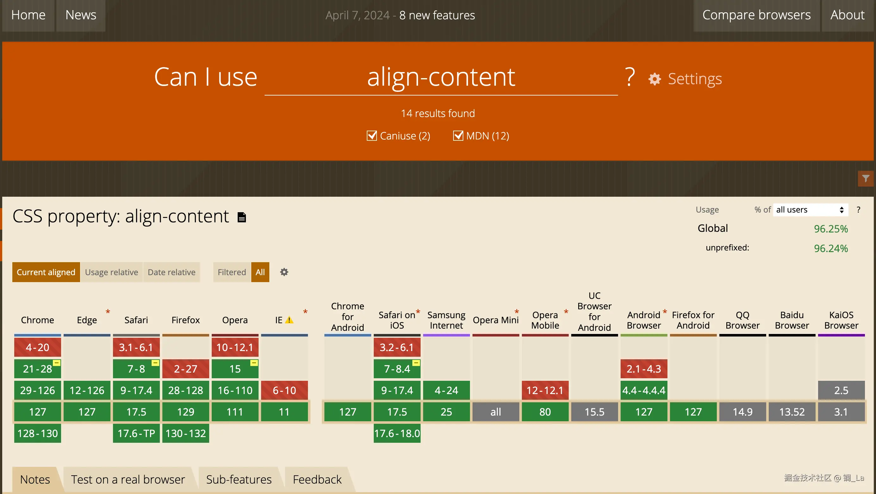The width and height of the screenshot is (876, 494).
Task: Open the About page
Action: (x=848, y=15)
